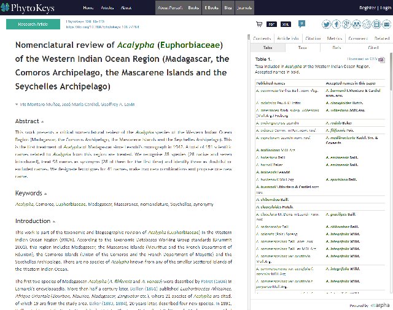Download the article as XML
Viewport: 393px width, 310px height.
pos(286,25)
